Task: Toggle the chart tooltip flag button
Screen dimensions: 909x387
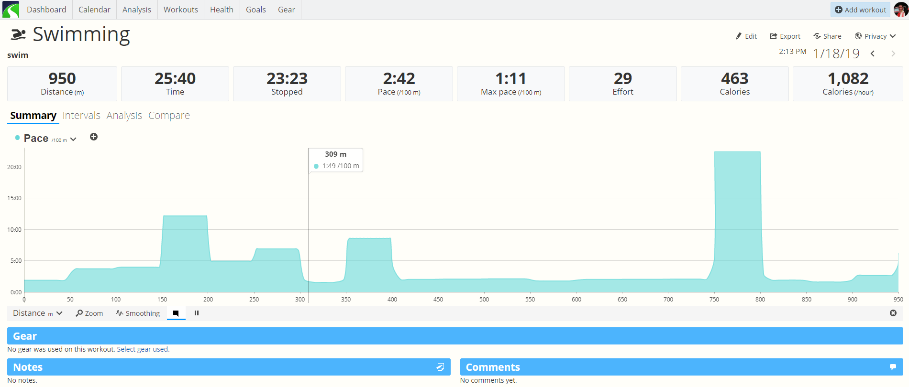Action: click(x=176, y=313)
